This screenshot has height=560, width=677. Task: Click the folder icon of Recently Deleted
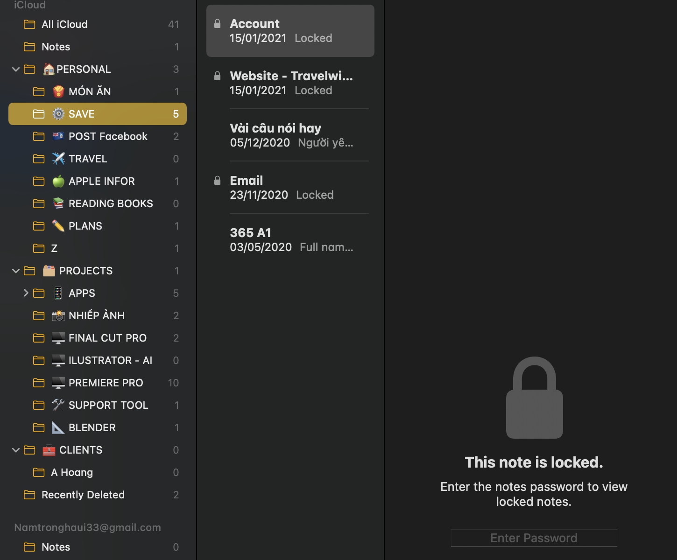click(29, 495)
